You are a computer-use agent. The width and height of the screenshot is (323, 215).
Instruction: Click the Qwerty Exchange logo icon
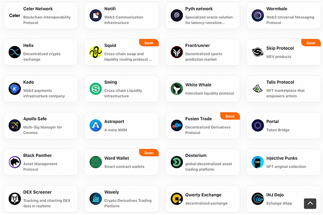pos(177,198)
